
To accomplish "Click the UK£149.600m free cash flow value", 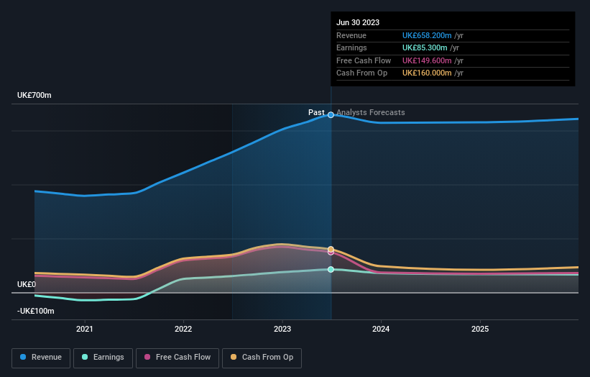I will pyautogui.click(x=427, y=60).
